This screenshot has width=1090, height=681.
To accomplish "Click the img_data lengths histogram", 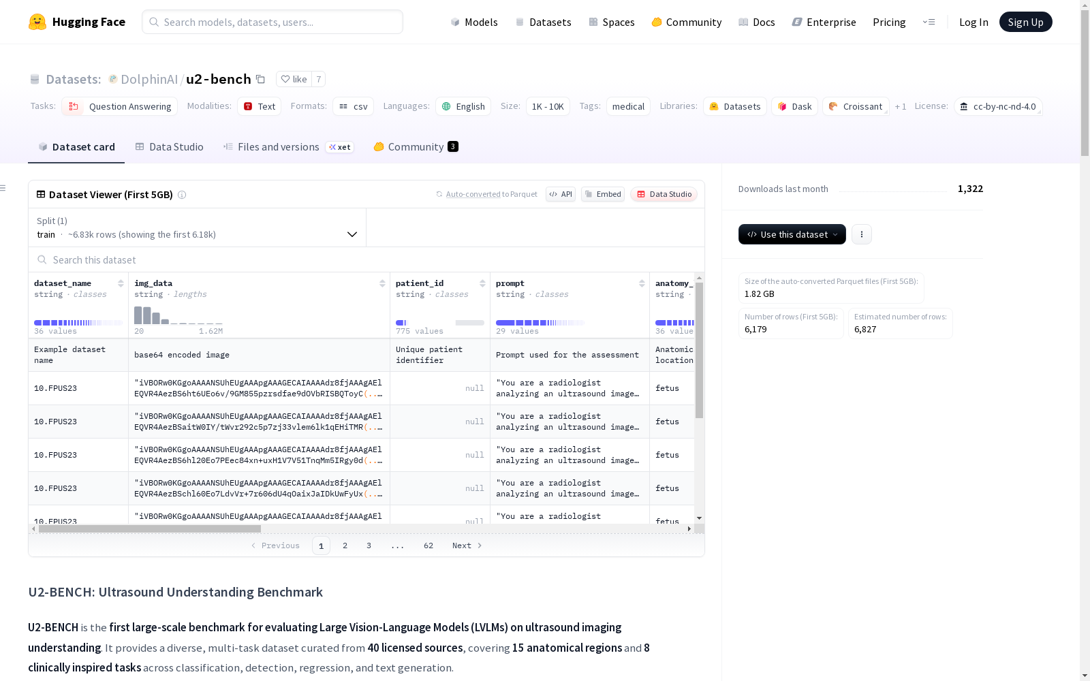I will 178,315.
